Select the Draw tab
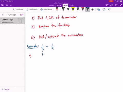The image size is (123, 92). [65, 6]
